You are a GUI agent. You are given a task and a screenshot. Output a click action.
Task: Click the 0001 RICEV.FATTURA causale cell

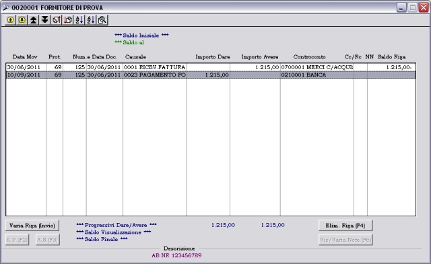coord(154,67)
